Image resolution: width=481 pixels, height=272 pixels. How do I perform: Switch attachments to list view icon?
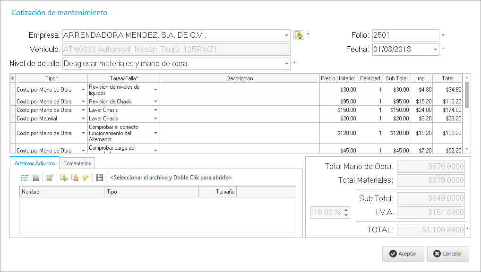[x=24, y=178]
